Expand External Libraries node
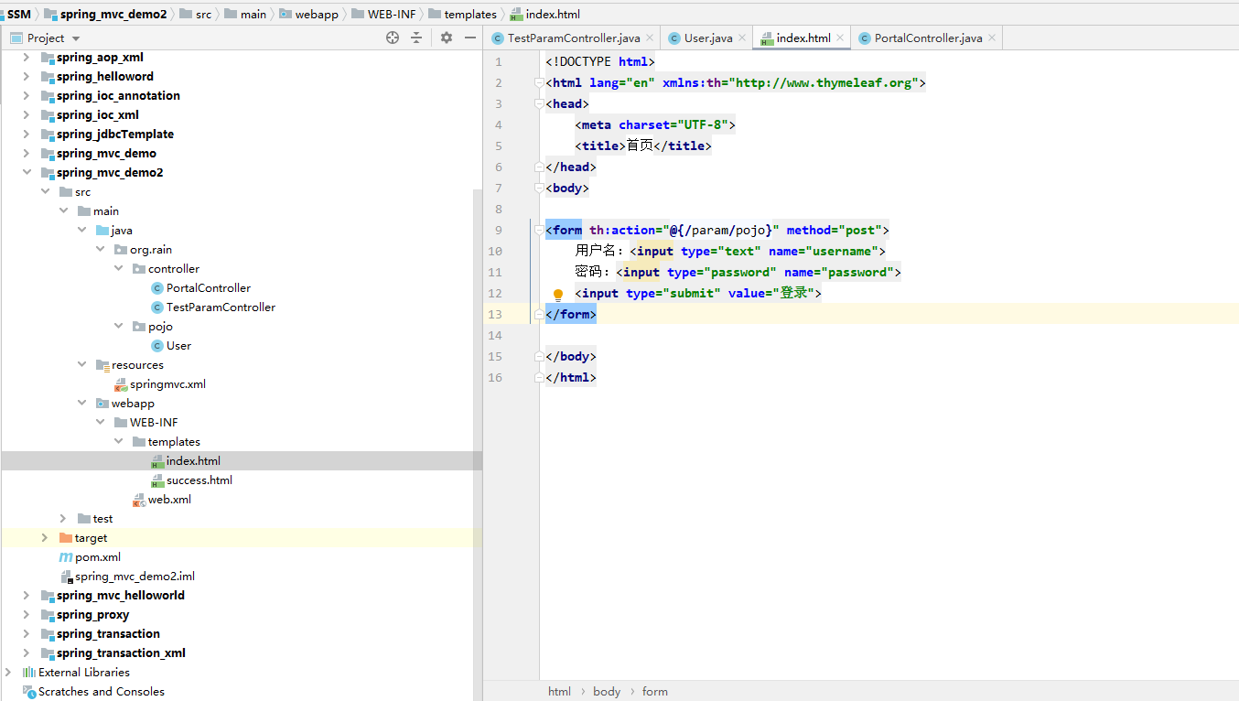 (x=7, y=673)
